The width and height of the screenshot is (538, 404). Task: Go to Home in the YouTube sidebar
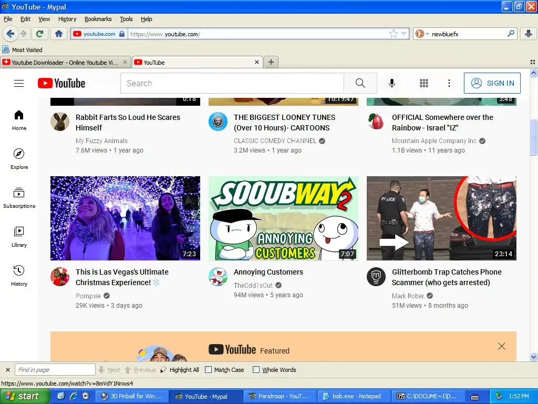click(19, 120)
